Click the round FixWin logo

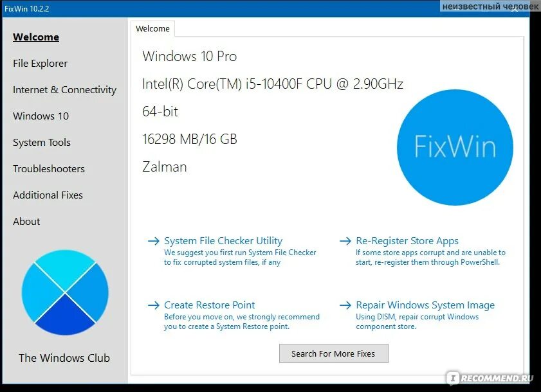tap(455, 147)
